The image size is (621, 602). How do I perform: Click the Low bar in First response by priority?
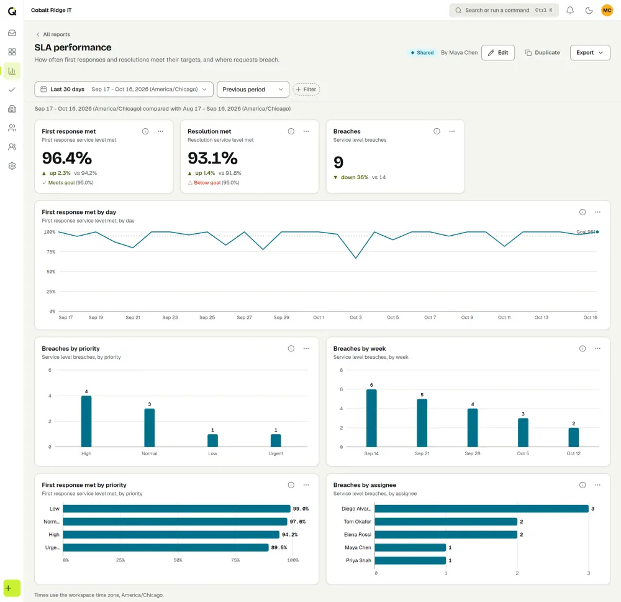point(176,509)
